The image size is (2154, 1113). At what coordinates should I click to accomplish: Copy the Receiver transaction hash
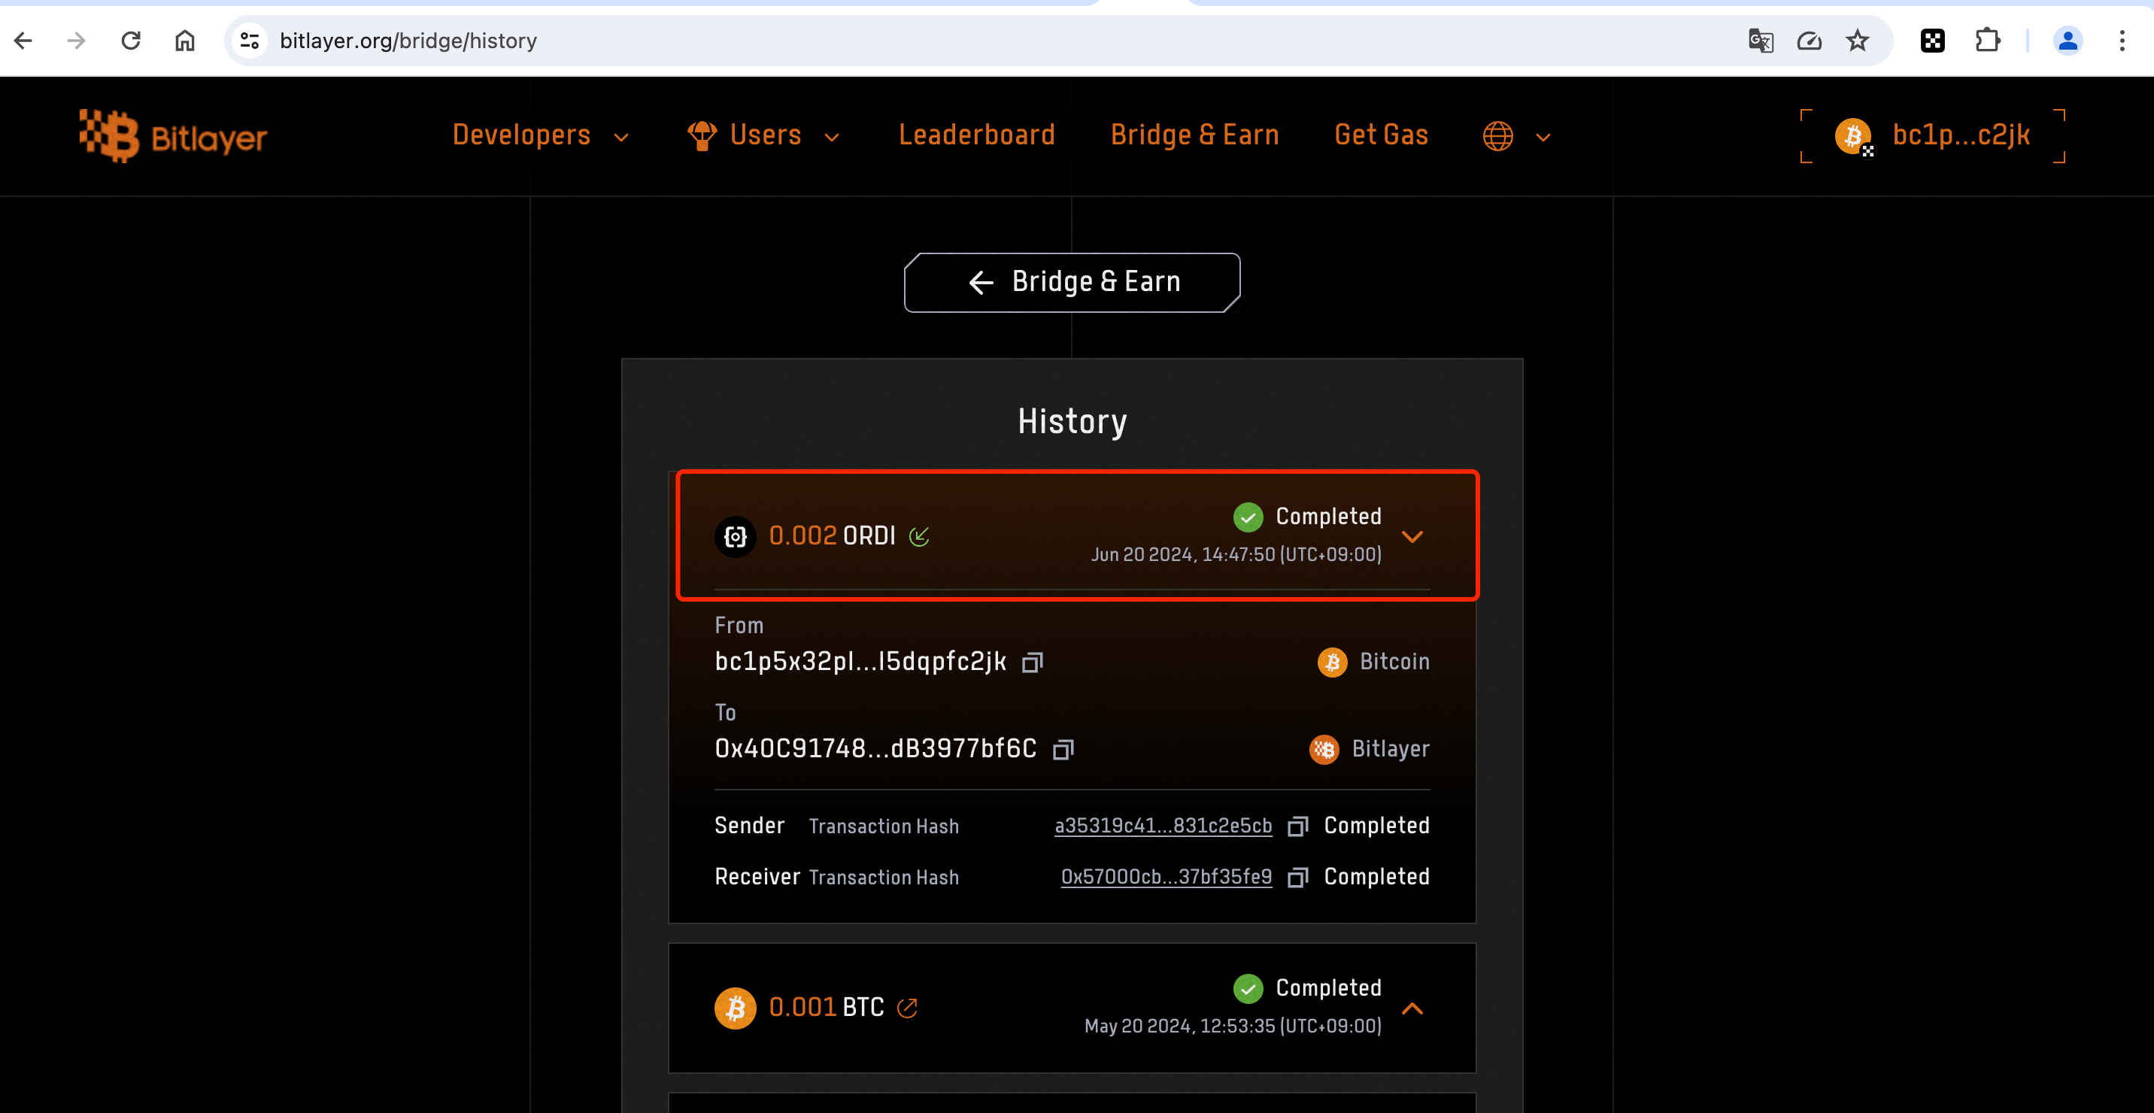pyautogui.click(x=1297, y=877)
